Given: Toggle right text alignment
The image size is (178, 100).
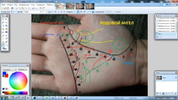Looking at the screenshot, I should [84, 12].
